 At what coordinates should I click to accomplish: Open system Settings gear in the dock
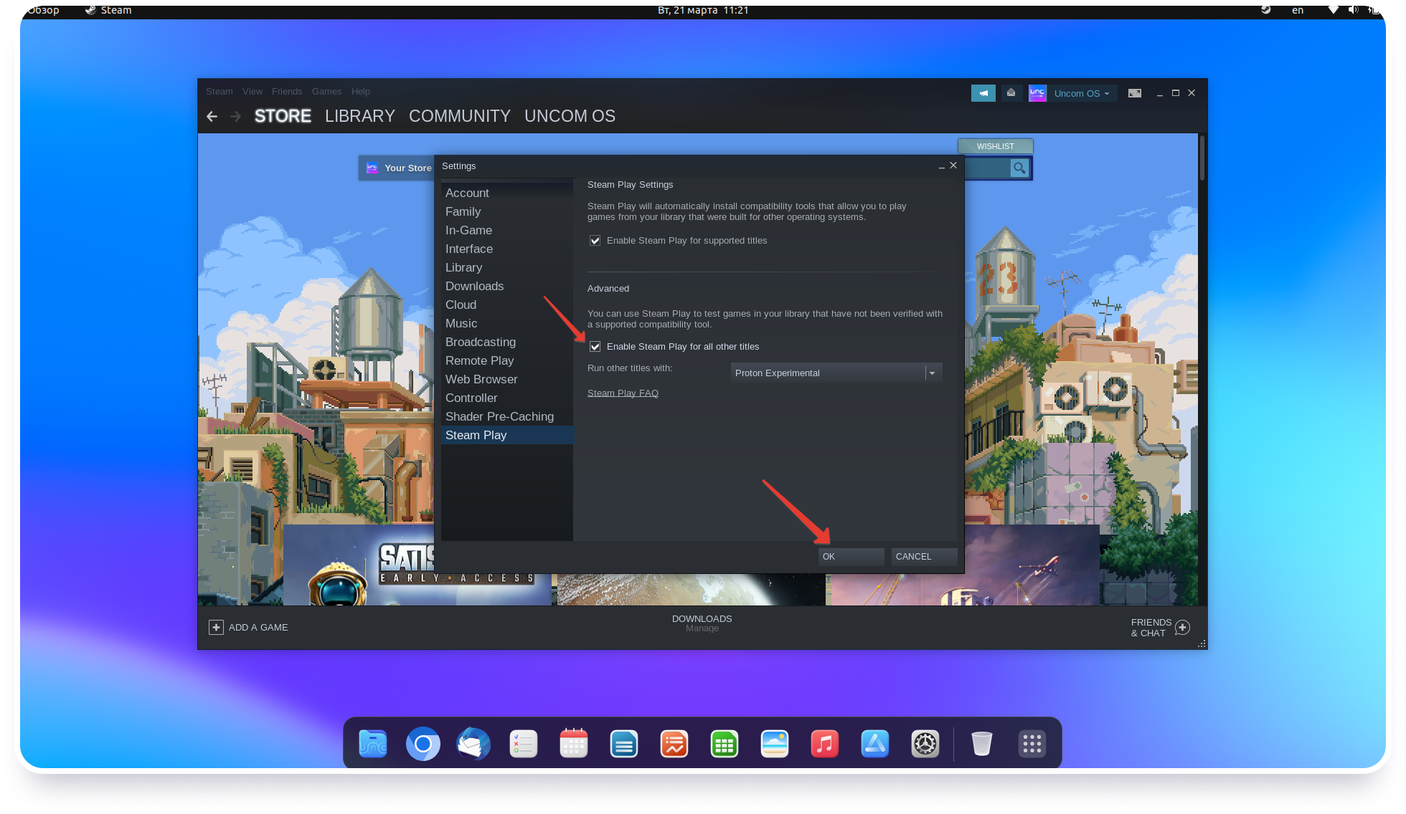pos(925,744)
